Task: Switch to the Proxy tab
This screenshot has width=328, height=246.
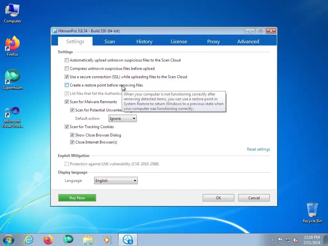Action: point(213,41)
